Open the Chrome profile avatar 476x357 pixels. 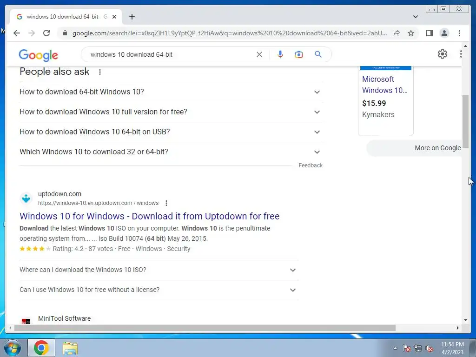[x=444, y=33]
